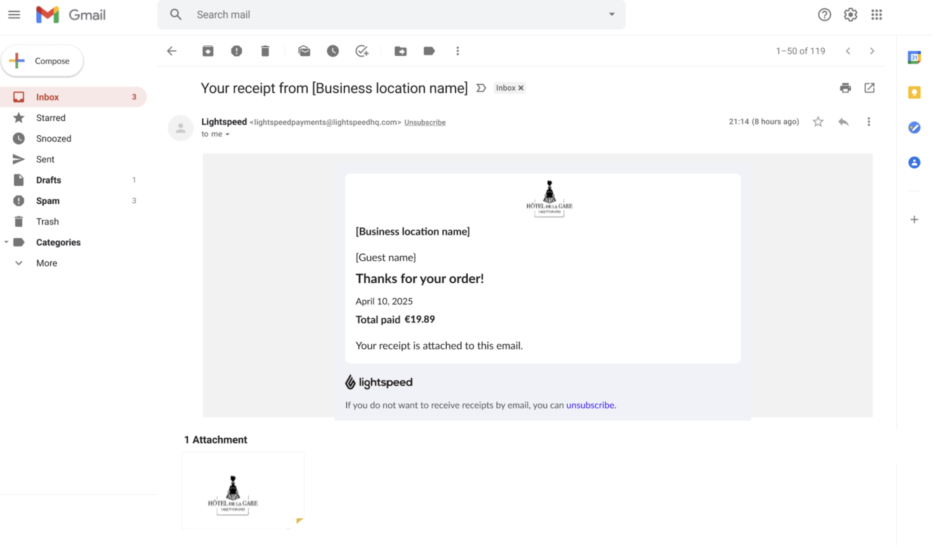Archive this email with the archive icon
Screen dimensions: 937x548
(x=208, y=51)
